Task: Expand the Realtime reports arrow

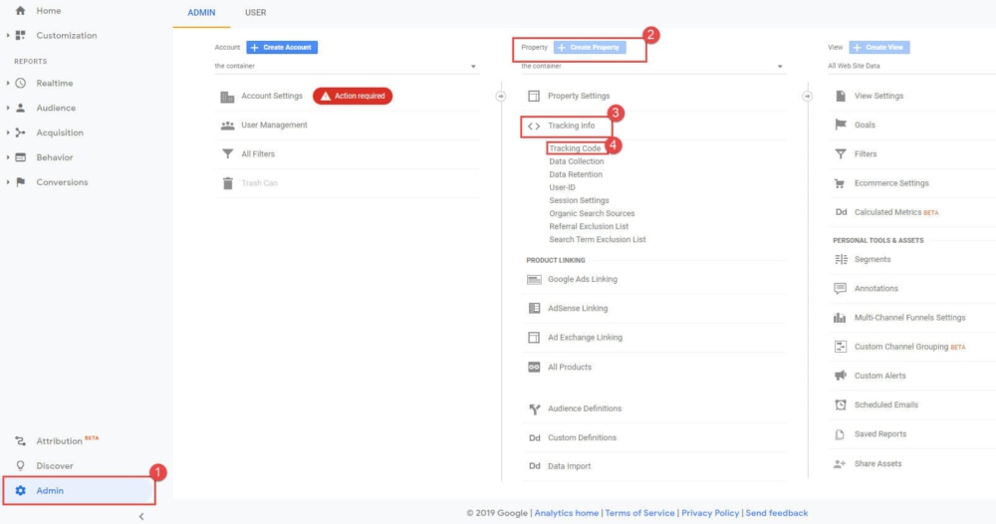Action: tap(8, 84)
